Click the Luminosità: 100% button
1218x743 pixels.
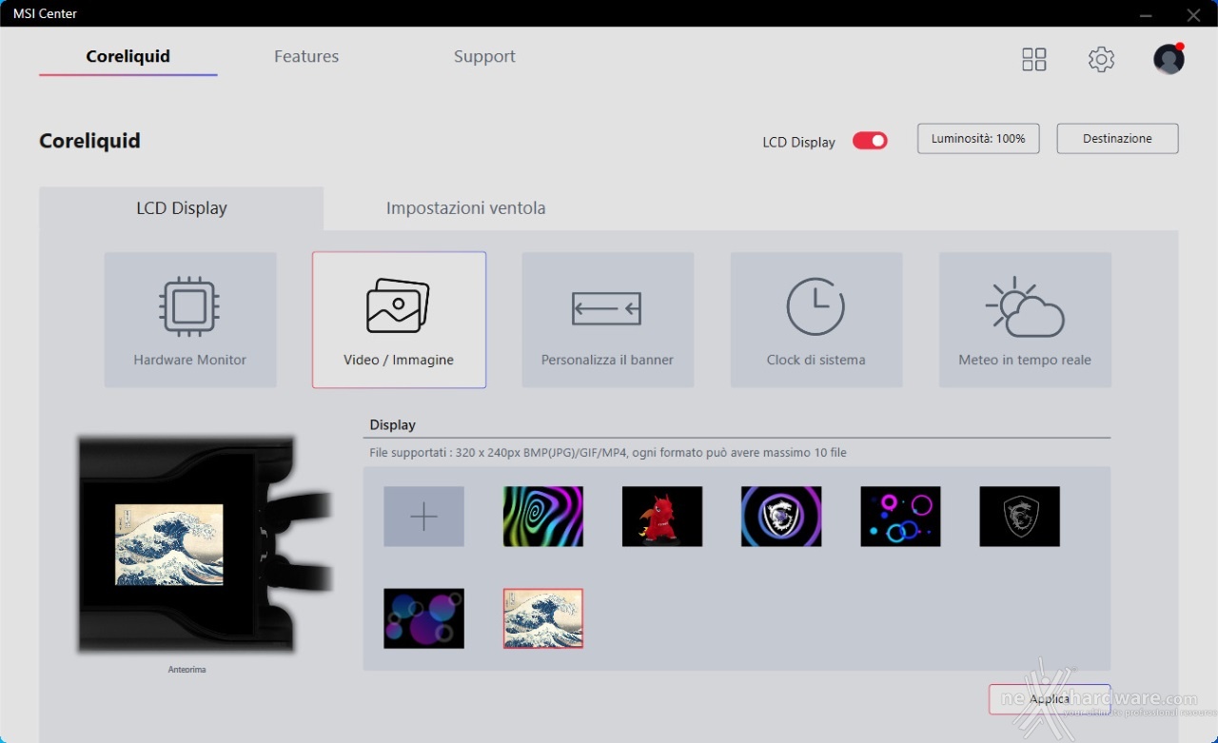point(978,139)
